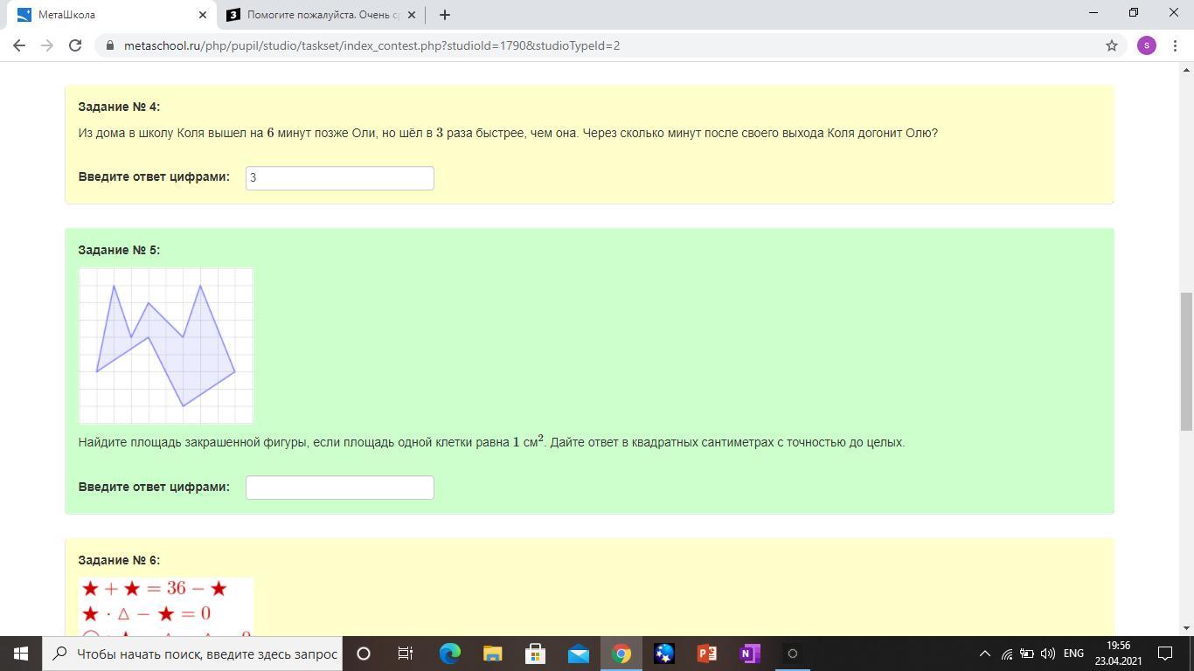
Task: Click the Windows taskbar search box
Action: click(x=192, y=654)
